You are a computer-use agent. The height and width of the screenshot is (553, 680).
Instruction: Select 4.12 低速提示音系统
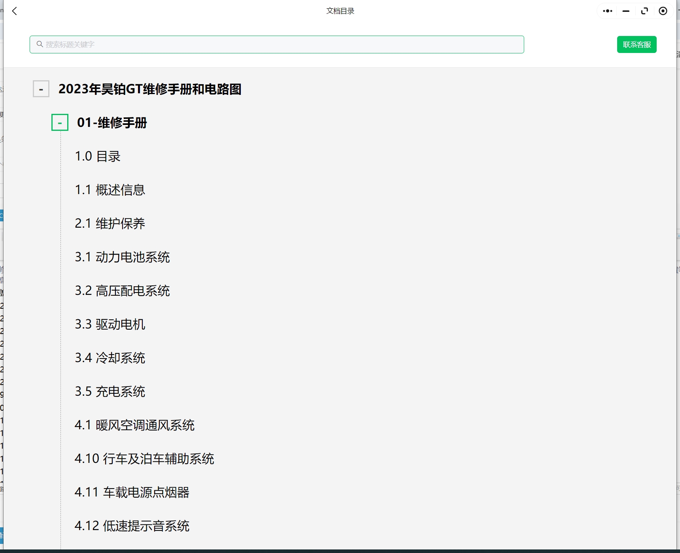(x=132, y=526)
